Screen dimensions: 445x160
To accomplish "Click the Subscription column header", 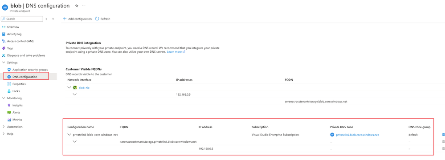I will [x=260, y=127].
